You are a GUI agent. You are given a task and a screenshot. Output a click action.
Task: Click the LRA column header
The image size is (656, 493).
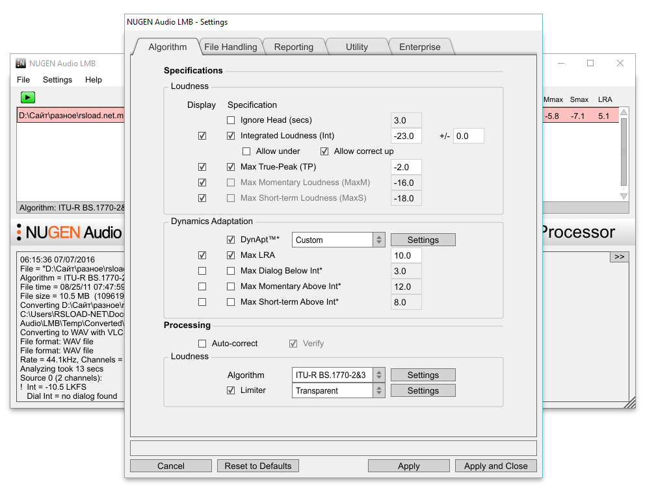click(605, 99)
